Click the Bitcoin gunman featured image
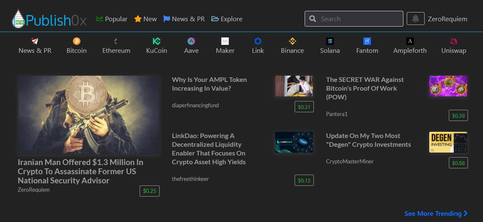 pos(89,115)
